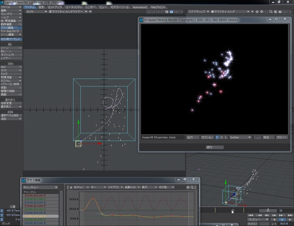Click the viewport maximize icon at top right
Screen dimensions: 294x226
289,11
